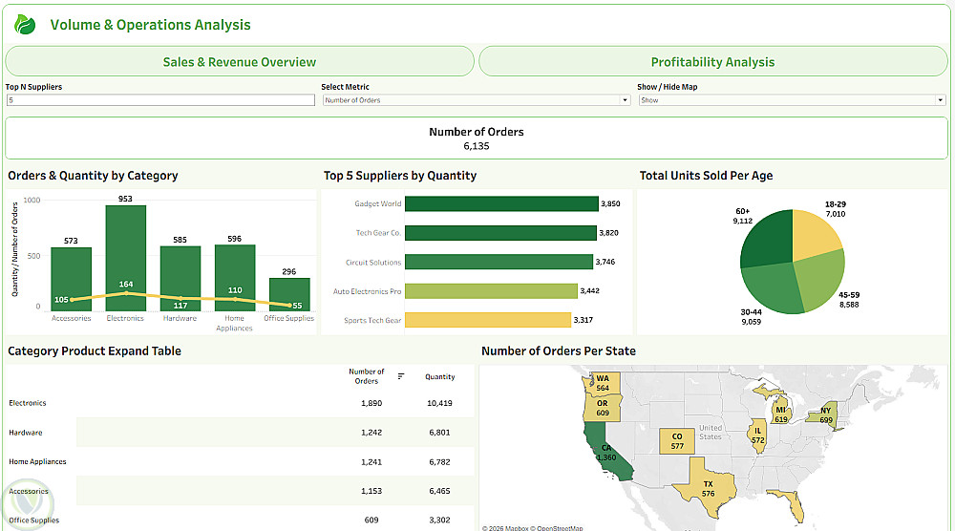Select the yellow Sports Tech Gear bar
955x531 pixels.
point(487,320)
